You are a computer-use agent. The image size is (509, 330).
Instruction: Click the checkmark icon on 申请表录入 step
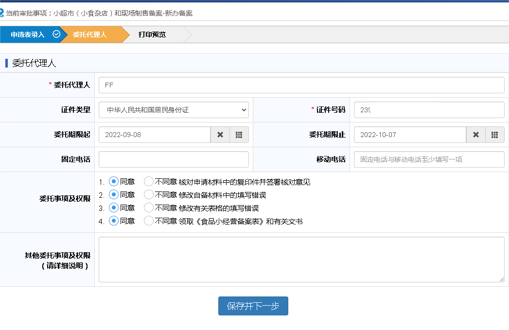point(56,34)
